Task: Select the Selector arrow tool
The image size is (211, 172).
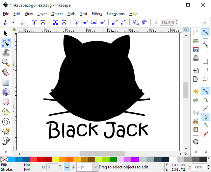Action: click(x=6, y=33)
